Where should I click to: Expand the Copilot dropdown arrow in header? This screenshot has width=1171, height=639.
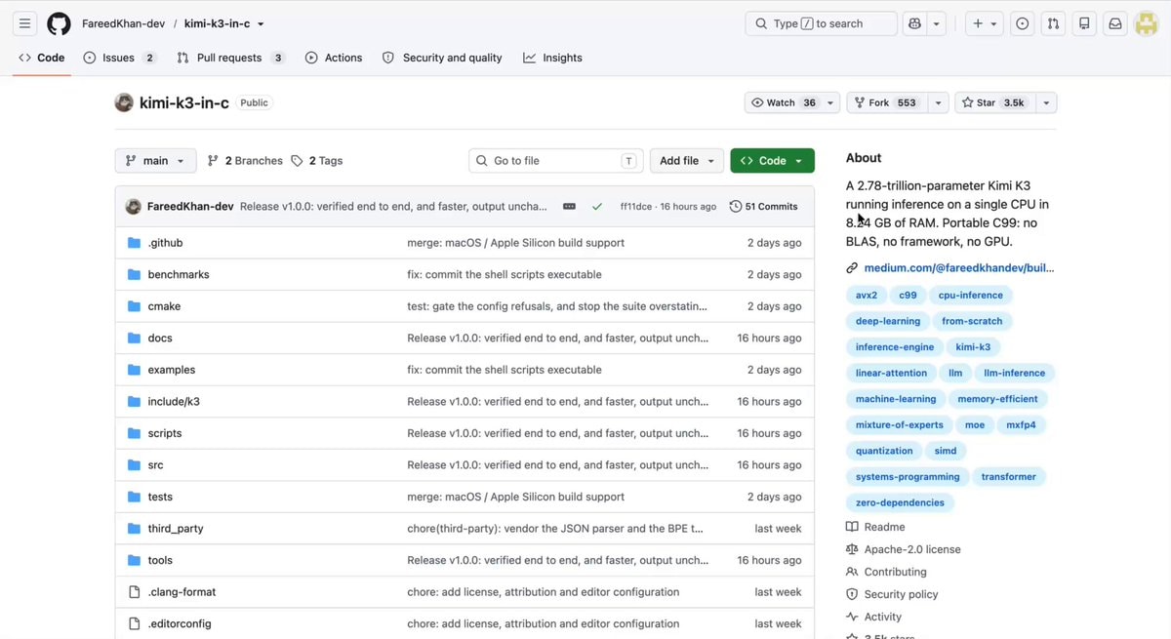(x=937, y=23)
